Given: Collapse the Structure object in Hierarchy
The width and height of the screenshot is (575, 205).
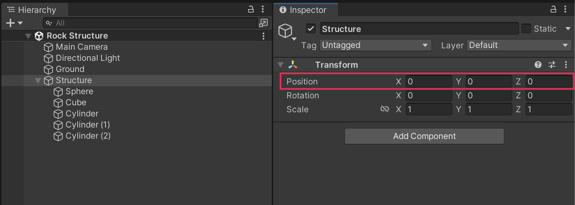Looking at the screenshot, I should 38,81.
